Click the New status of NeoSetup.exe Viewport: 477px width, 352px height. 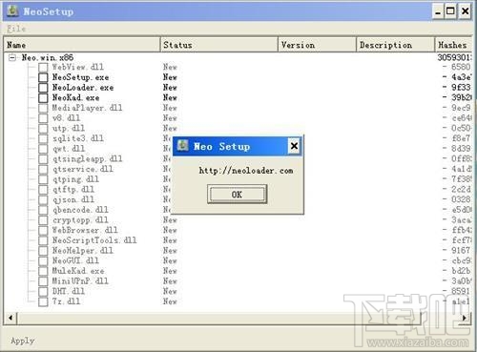170,77
